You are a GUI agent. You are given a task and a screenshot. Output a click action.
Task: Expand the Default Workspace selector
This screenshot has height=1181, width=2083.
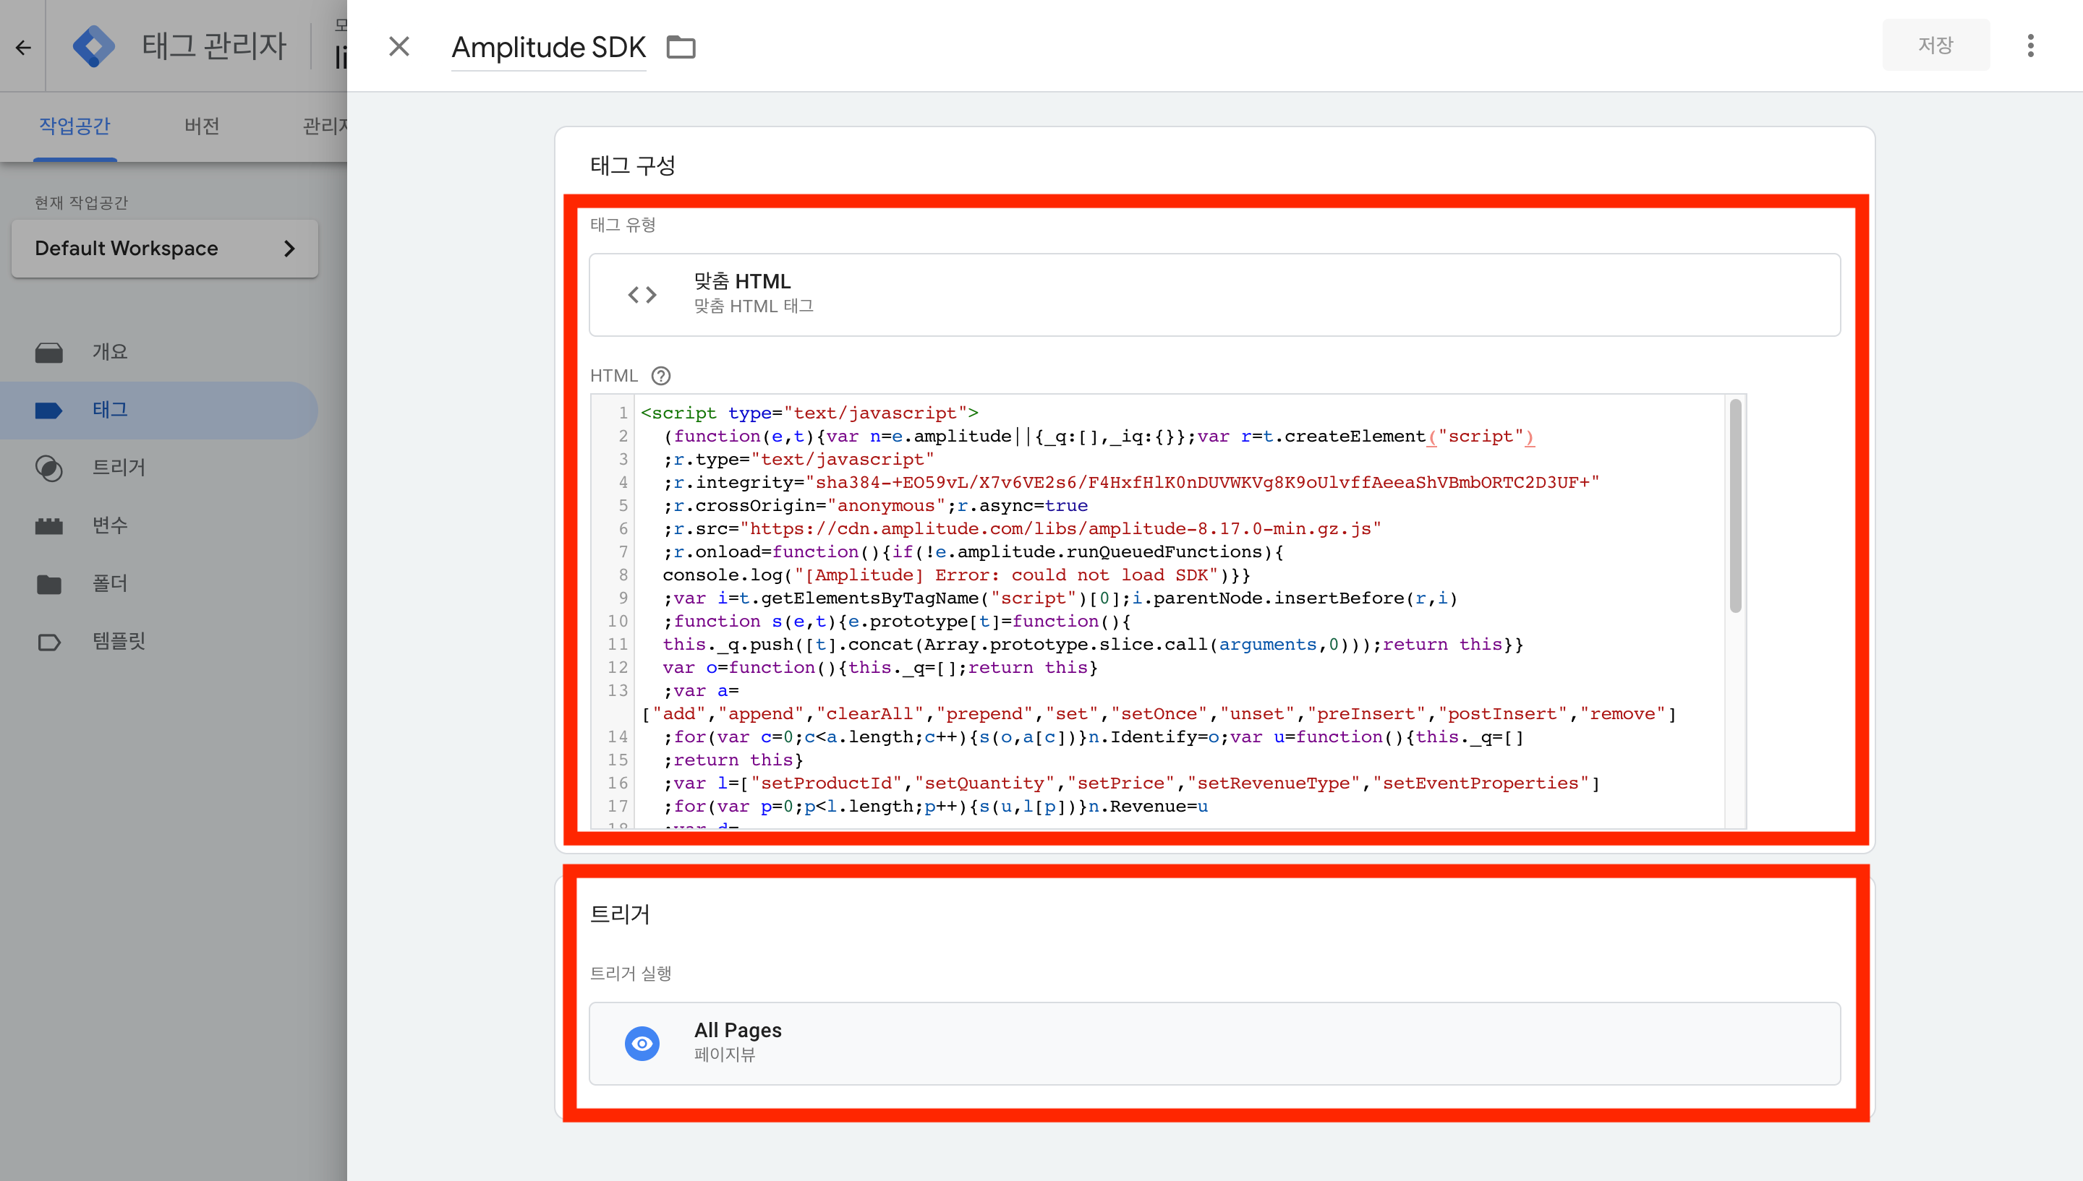[x=165, y=248]
